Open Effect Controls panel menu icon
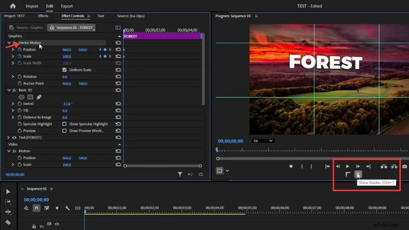This screenshot has width=409, height=230. (88, 16)
